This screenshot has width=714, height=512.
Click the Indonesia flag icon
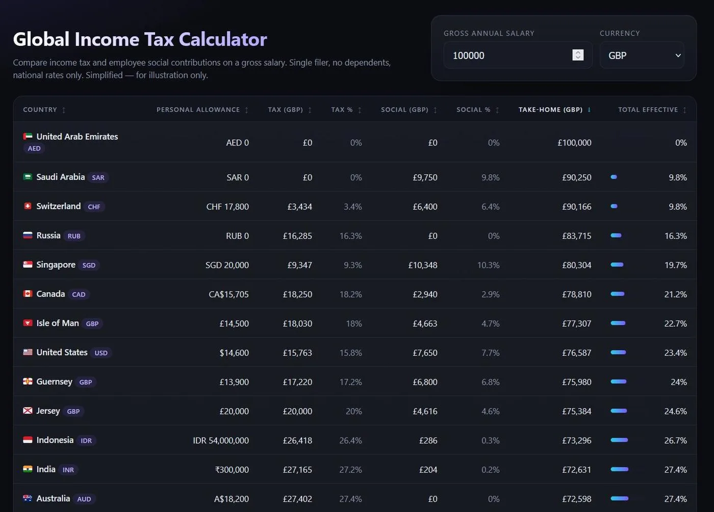coord(28,440)
